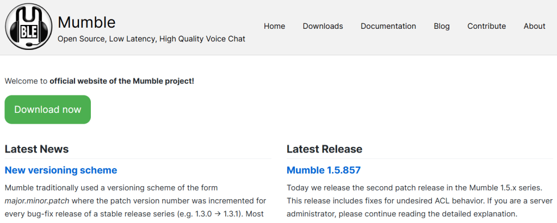Click the Mumble site title text
Screen dimensions: 557x223
click(x=86, y=22)
